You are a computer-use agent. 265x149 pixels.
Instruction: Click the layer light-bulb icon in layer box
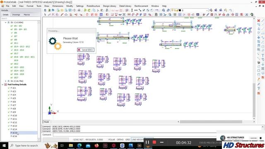coord(173,10)
